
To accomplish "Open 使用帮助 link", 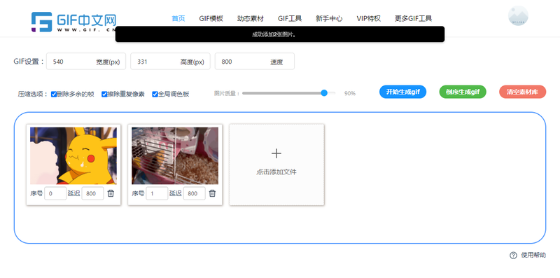I will pyautogui.click(x=533, y=255).
